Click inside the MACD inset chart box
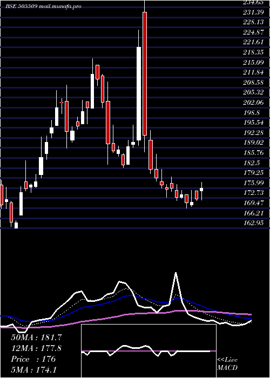Image resolution: width=270 pixels, height=378 pixels. point(148,351)
